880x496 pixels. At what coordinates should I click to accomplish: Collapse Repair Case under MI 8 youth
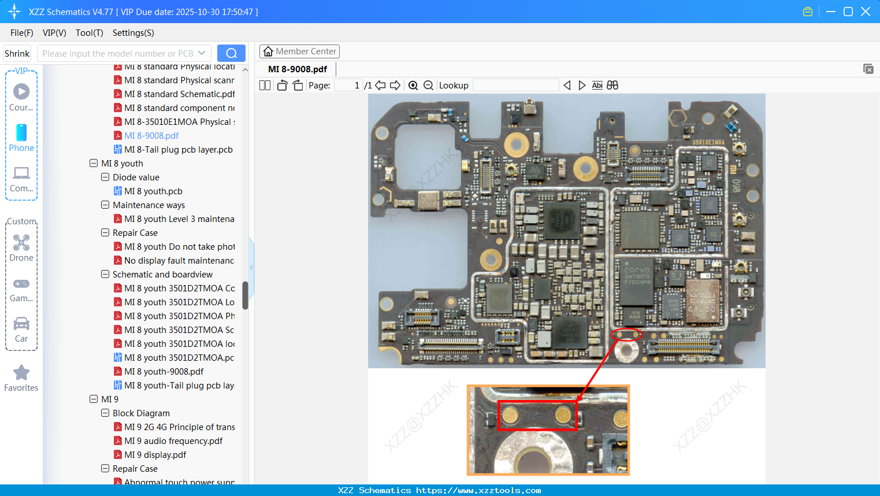105,233
